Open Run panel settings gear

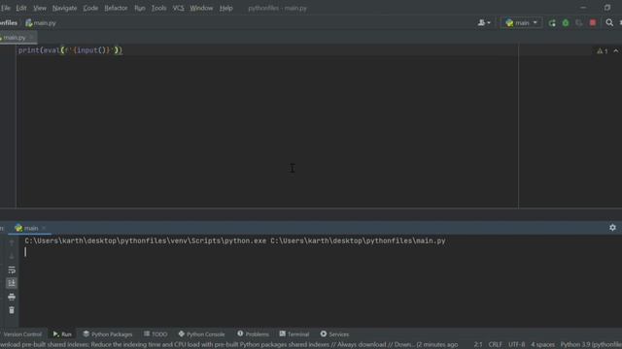click(612, 228)
